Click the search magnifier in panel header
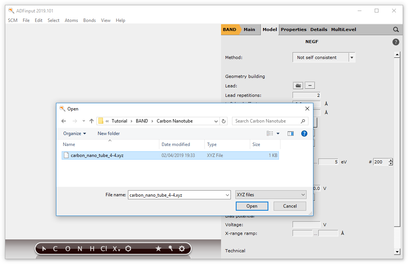408x264 pixels. click(396, 30)
